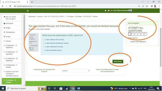Open the browser zoom magnifier icon
The image size is (162, 91).
pyautogui.click(x=139, y=6)
